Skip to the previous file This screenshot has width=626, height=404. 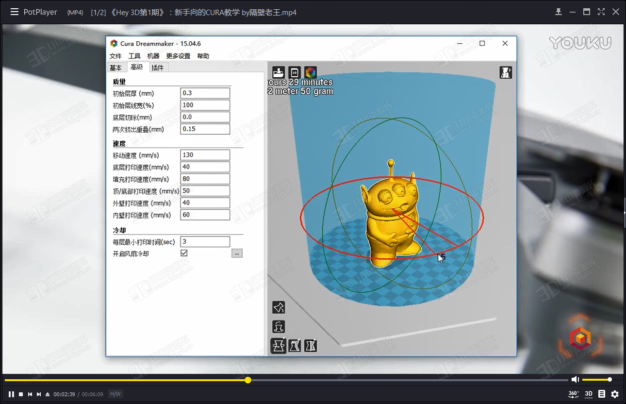click(x=30, y=394)
